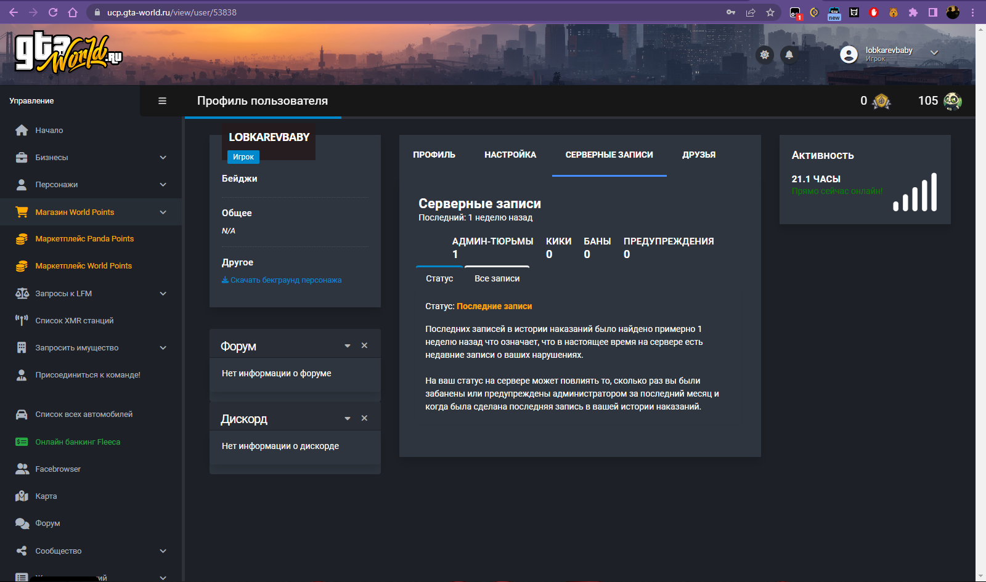Collapse the Форум panel caret
Image resolution: width=986 pixels, height=582 pixels.
pyautogui.click(x=348, y=346)
